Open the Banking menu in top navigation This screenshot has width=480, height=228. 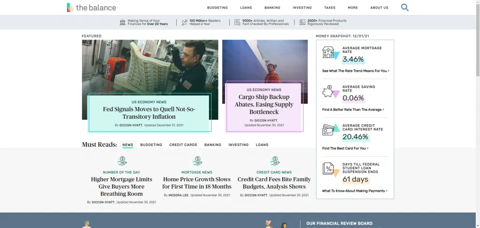point(272,8)
